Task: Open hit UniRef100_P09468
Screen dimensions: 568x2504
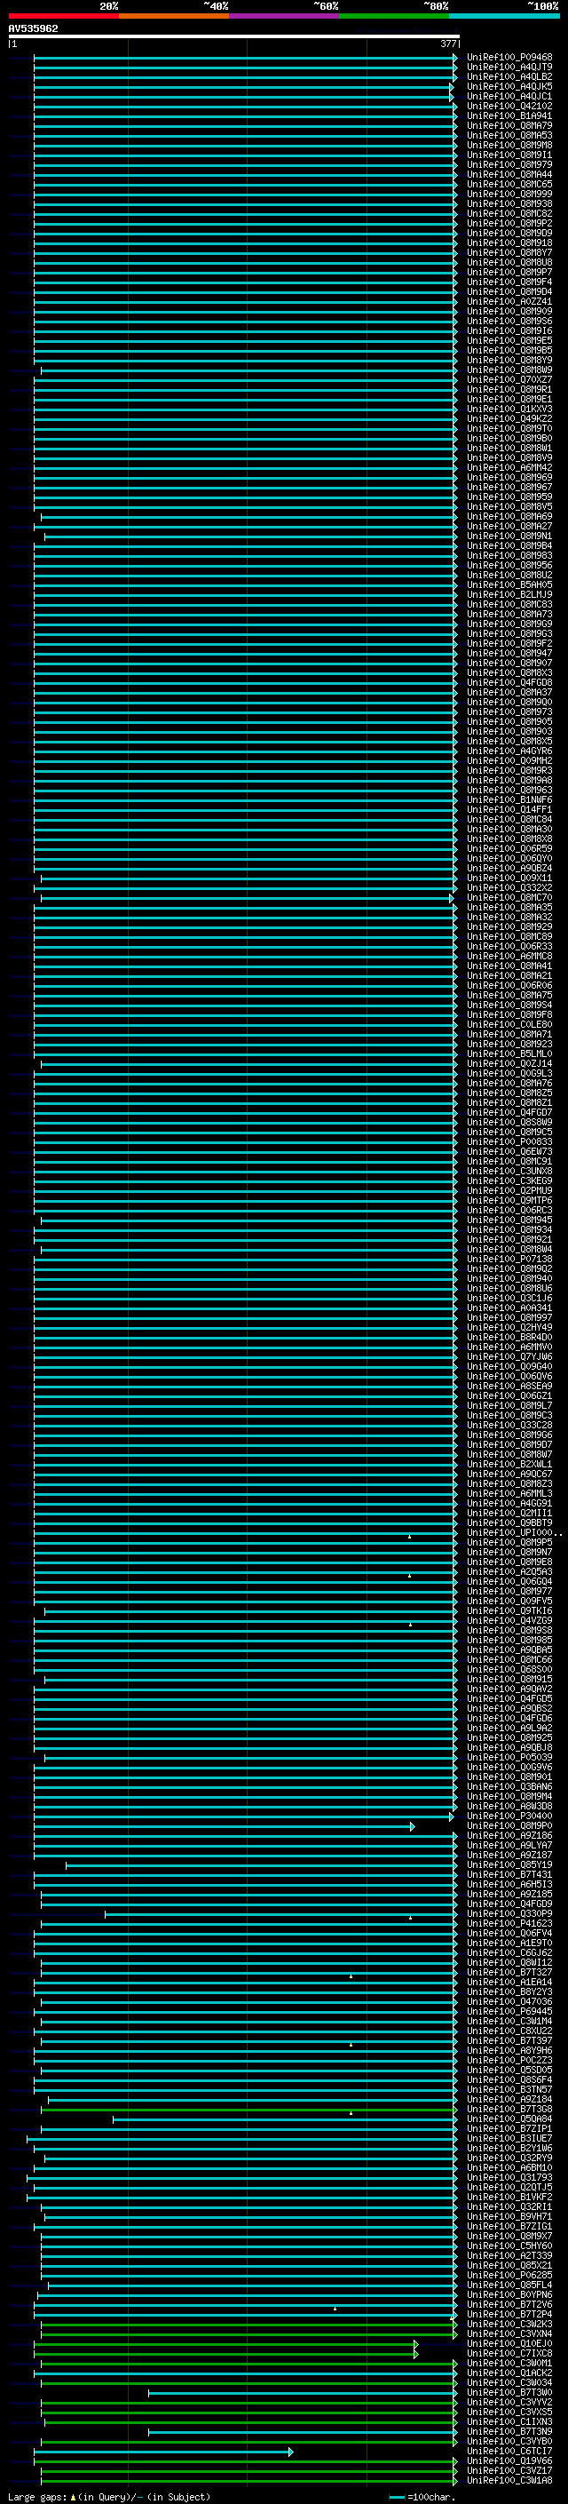Action: [x=509, y=58]
